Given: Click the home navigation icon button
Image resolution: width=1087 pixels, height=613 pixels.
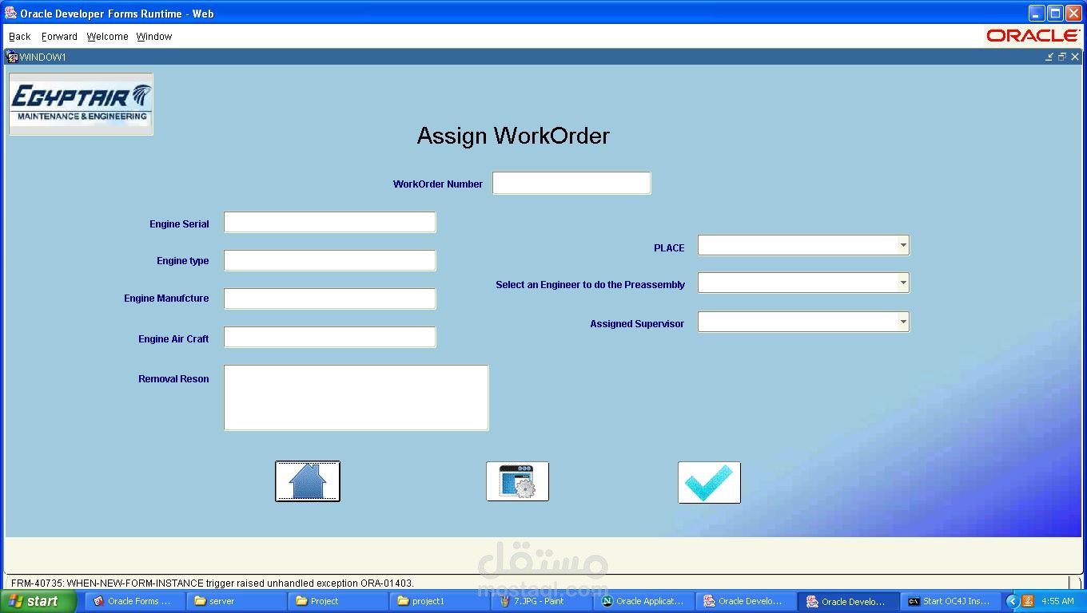Looking at the screenshot, I should click(x=308, y=481).
